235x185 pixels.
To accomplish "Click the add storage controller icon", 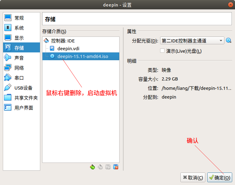I will pos(92,167).
